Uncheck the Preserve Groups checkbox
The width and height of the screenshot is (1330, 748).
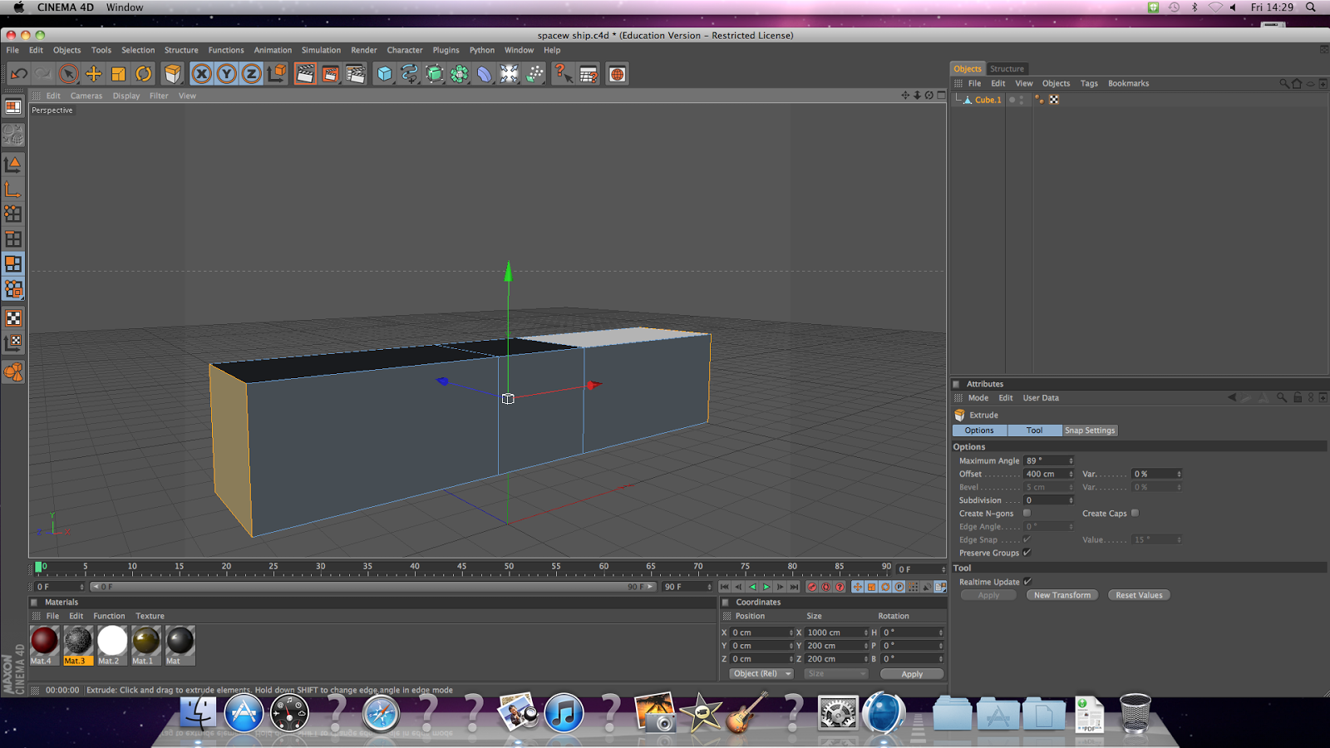click(x=1027, y=553)
